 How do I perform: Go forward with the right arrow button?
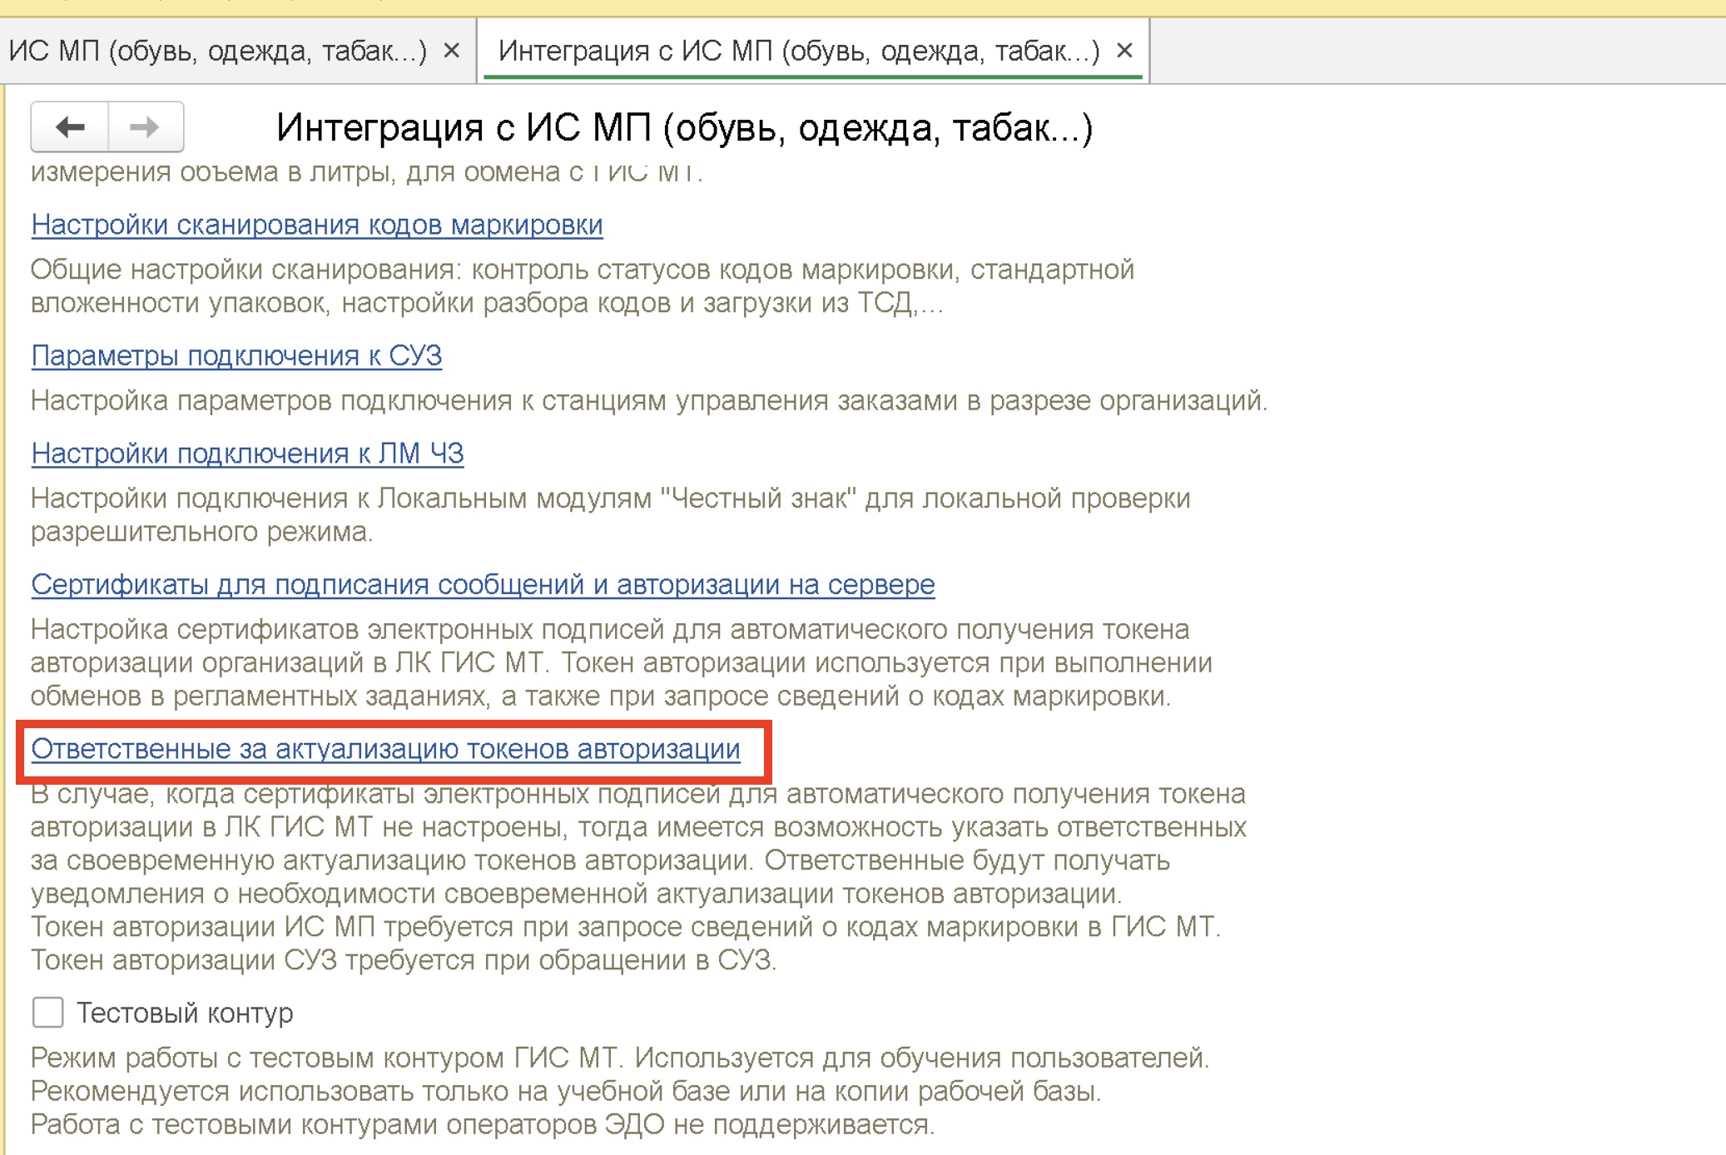146,127
